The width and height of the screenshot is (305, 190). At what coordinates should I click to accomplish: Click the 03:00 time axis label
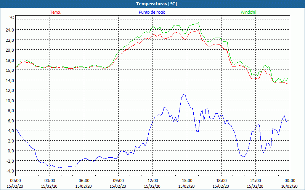click(50, 181)
